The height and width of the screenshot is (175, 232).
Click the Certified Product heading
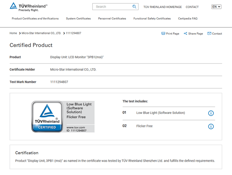[x=31, y=45]
